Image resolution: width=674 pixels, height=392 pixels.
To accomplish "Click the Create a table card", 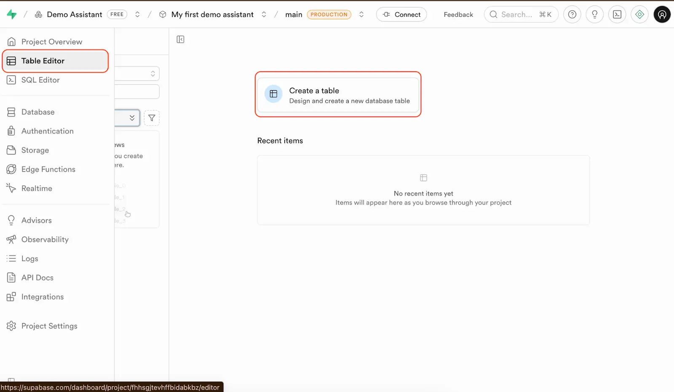I will coord(337,94).
